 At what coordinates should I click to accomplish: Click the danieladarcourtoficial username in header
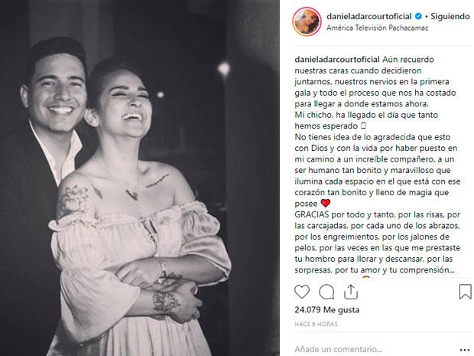point(369,16)
